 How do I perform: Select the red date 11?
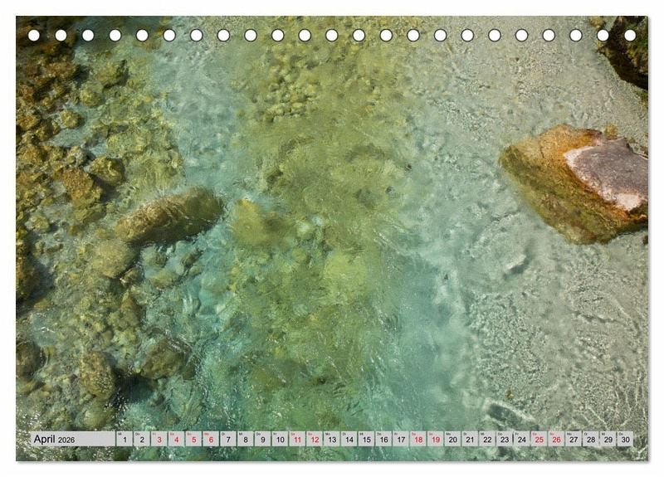[x=297, y=440]
